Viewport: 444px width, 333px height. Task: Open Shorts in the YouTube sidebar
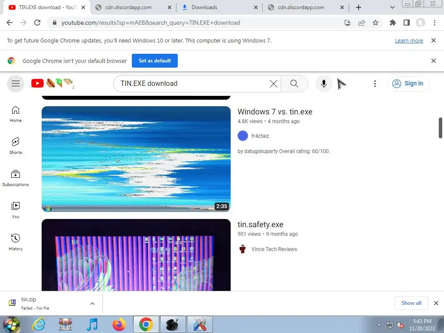click(16, 146)
